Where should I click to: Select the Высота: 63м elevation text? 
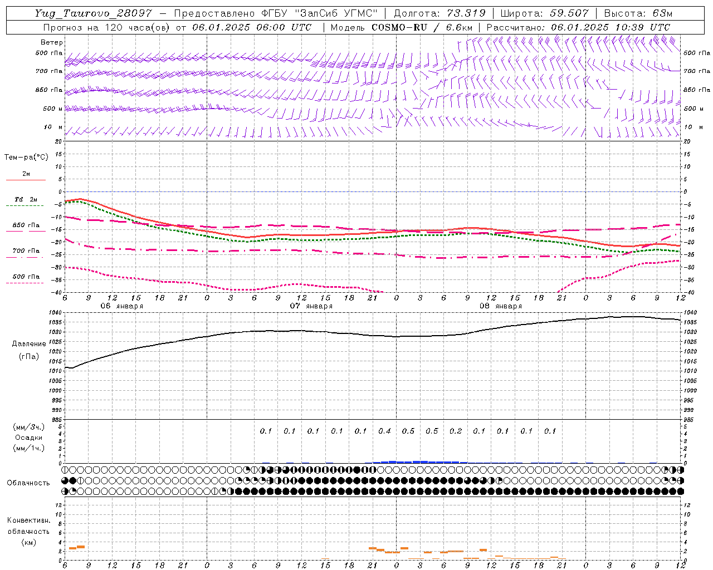pyautogui.click(x=638, y=13)
